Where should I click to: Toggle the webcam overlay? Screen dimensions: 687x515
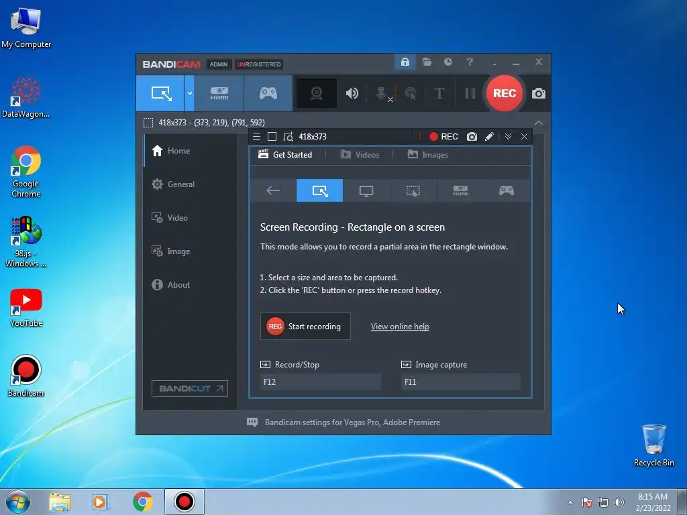click(317, 93)
